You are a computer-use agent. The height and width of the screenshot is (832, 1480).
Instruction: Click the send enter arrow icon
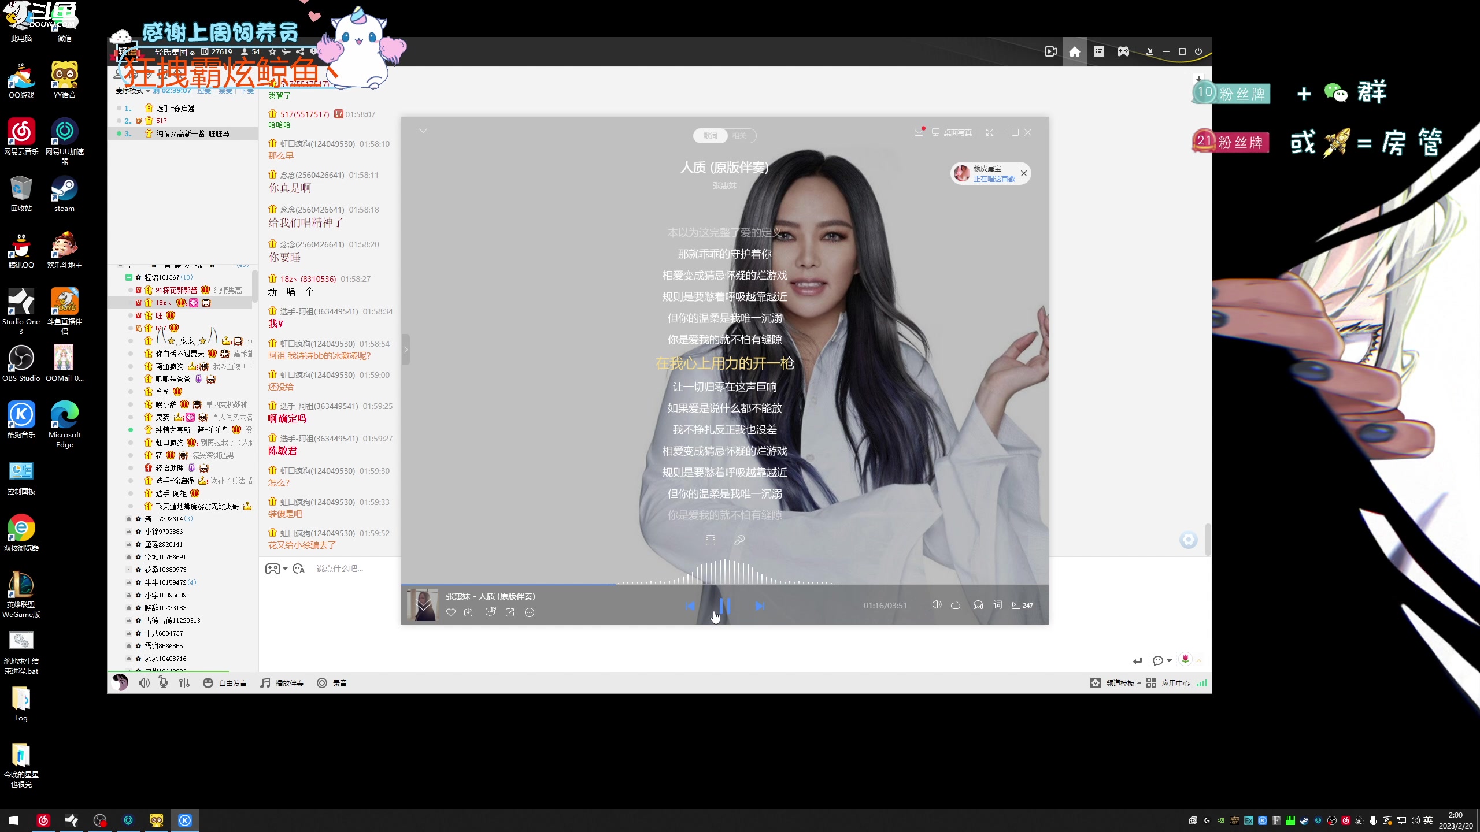coord(1137,661)
